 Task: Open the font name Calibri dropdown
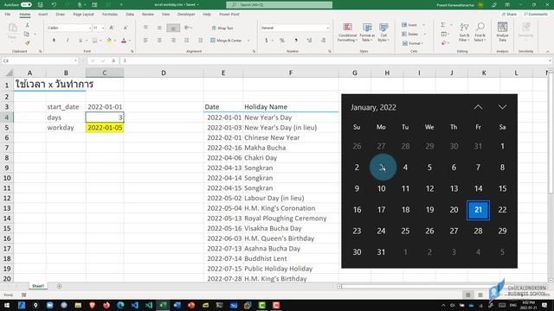(x=90, y=28)
